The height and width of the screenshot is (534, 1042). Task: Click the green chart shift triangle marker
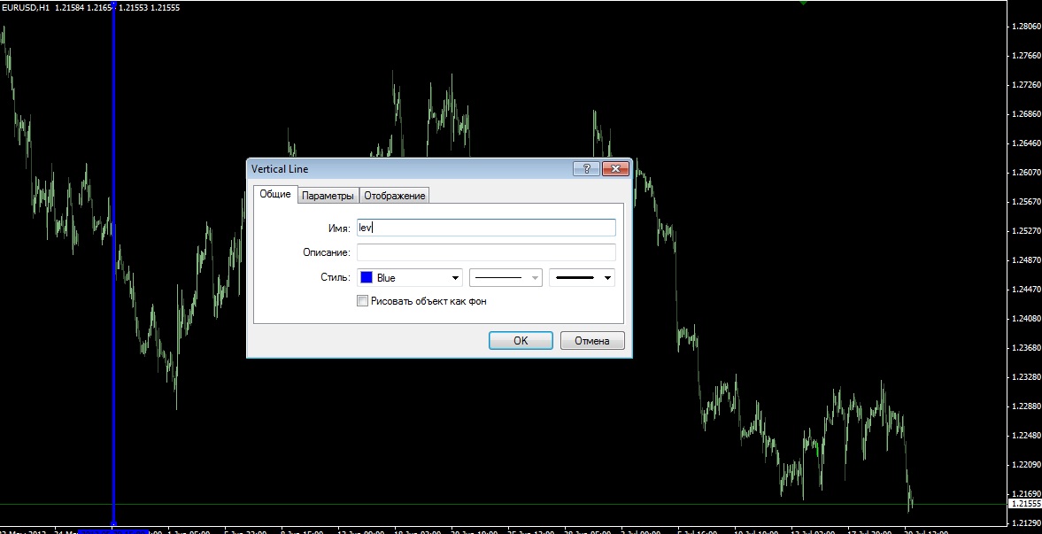pyautogui.click(x=803, y=3)
